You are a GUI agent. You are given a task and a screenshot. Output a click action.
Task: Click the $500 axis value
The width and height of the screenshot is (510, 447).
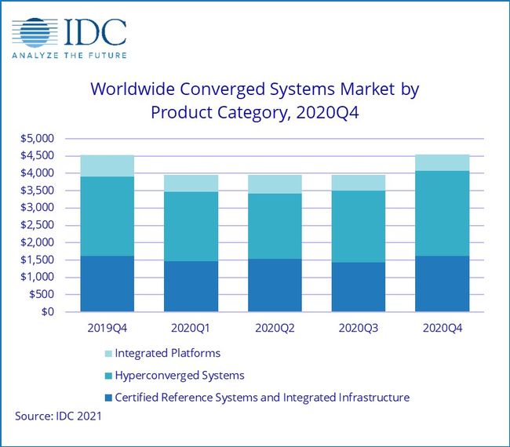point(42,295)
